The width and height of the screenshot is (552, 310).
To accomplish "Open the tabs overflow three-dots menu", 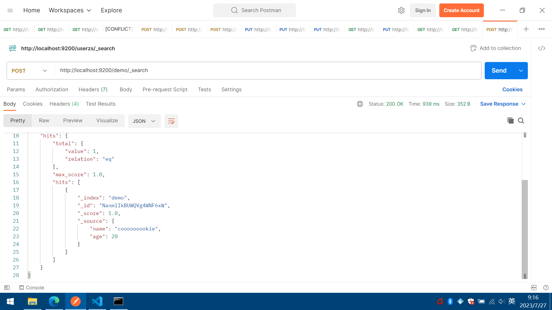I will point(542,29).
